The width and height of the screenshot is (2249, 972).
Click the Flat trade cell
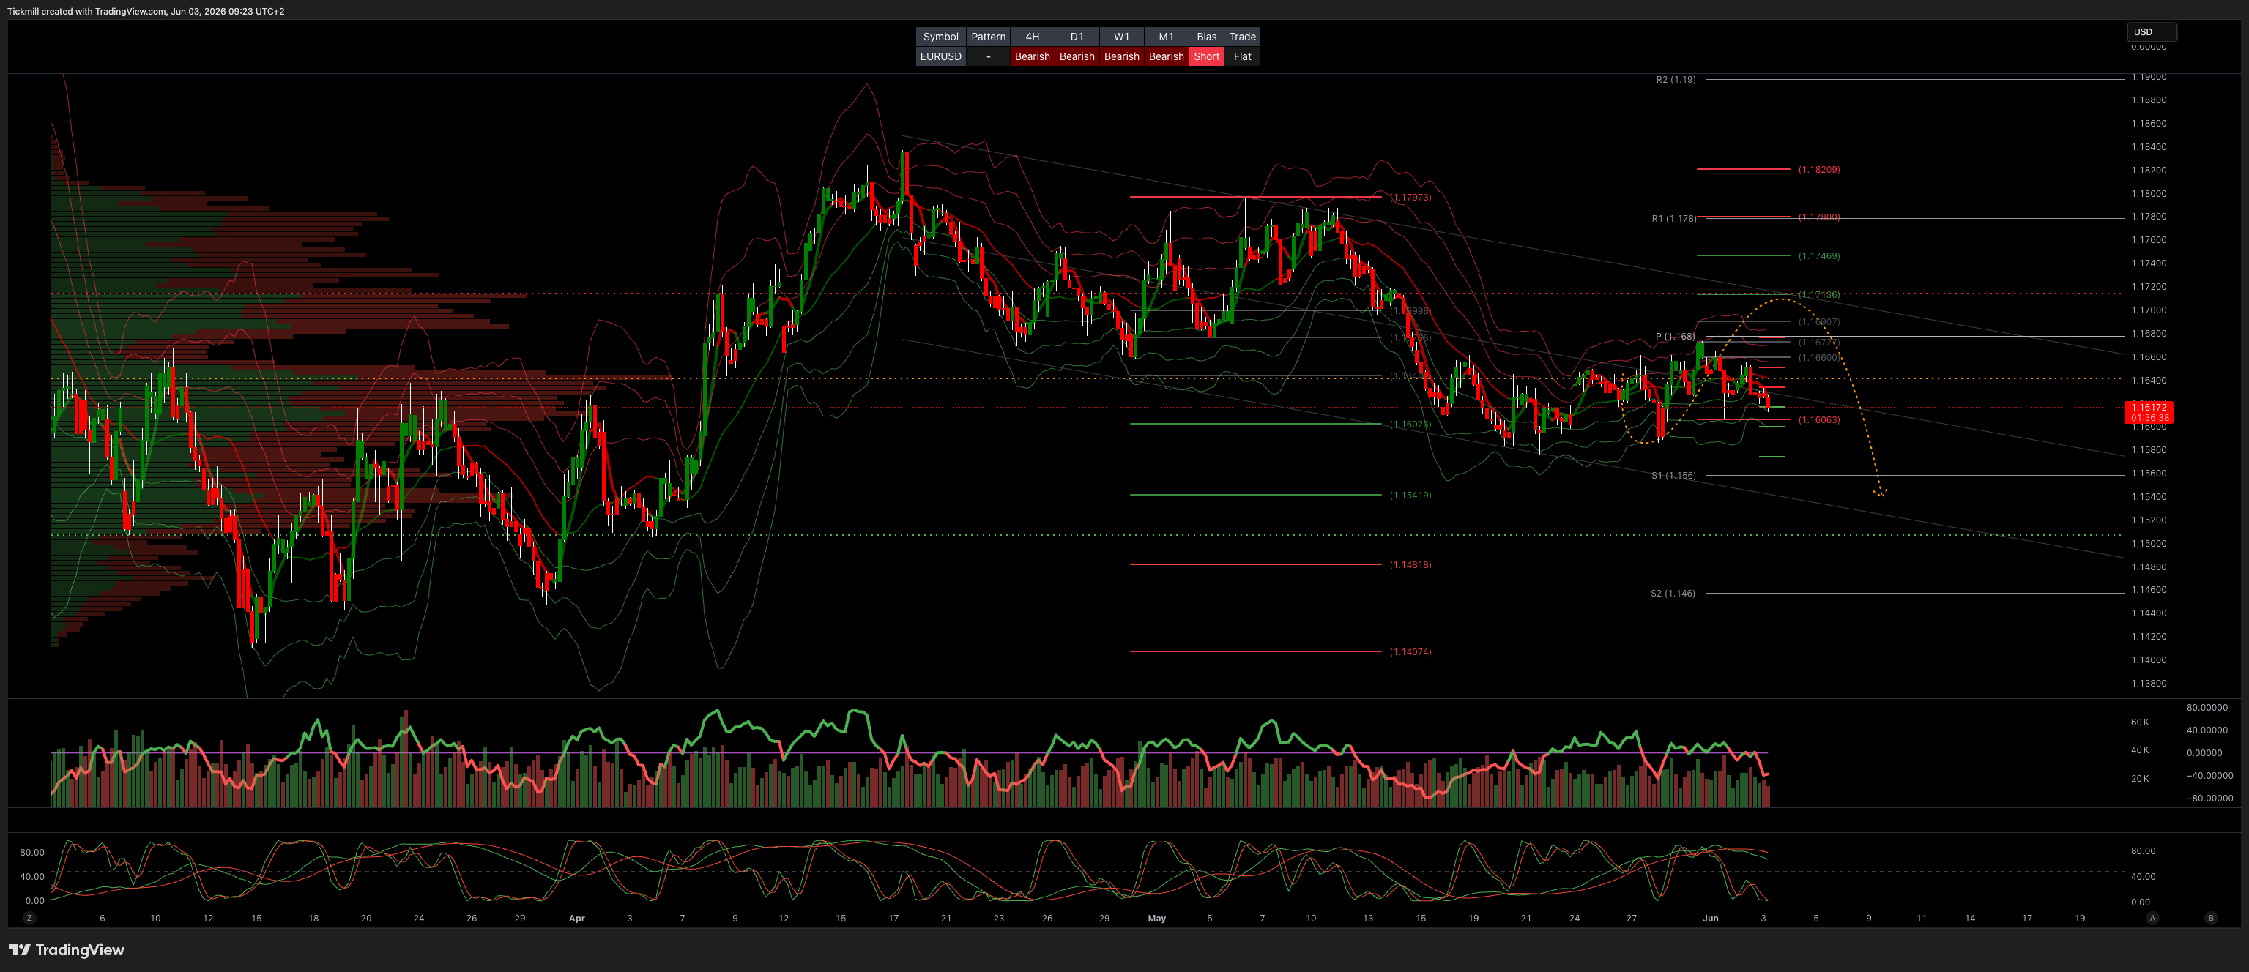point(1242,56)
